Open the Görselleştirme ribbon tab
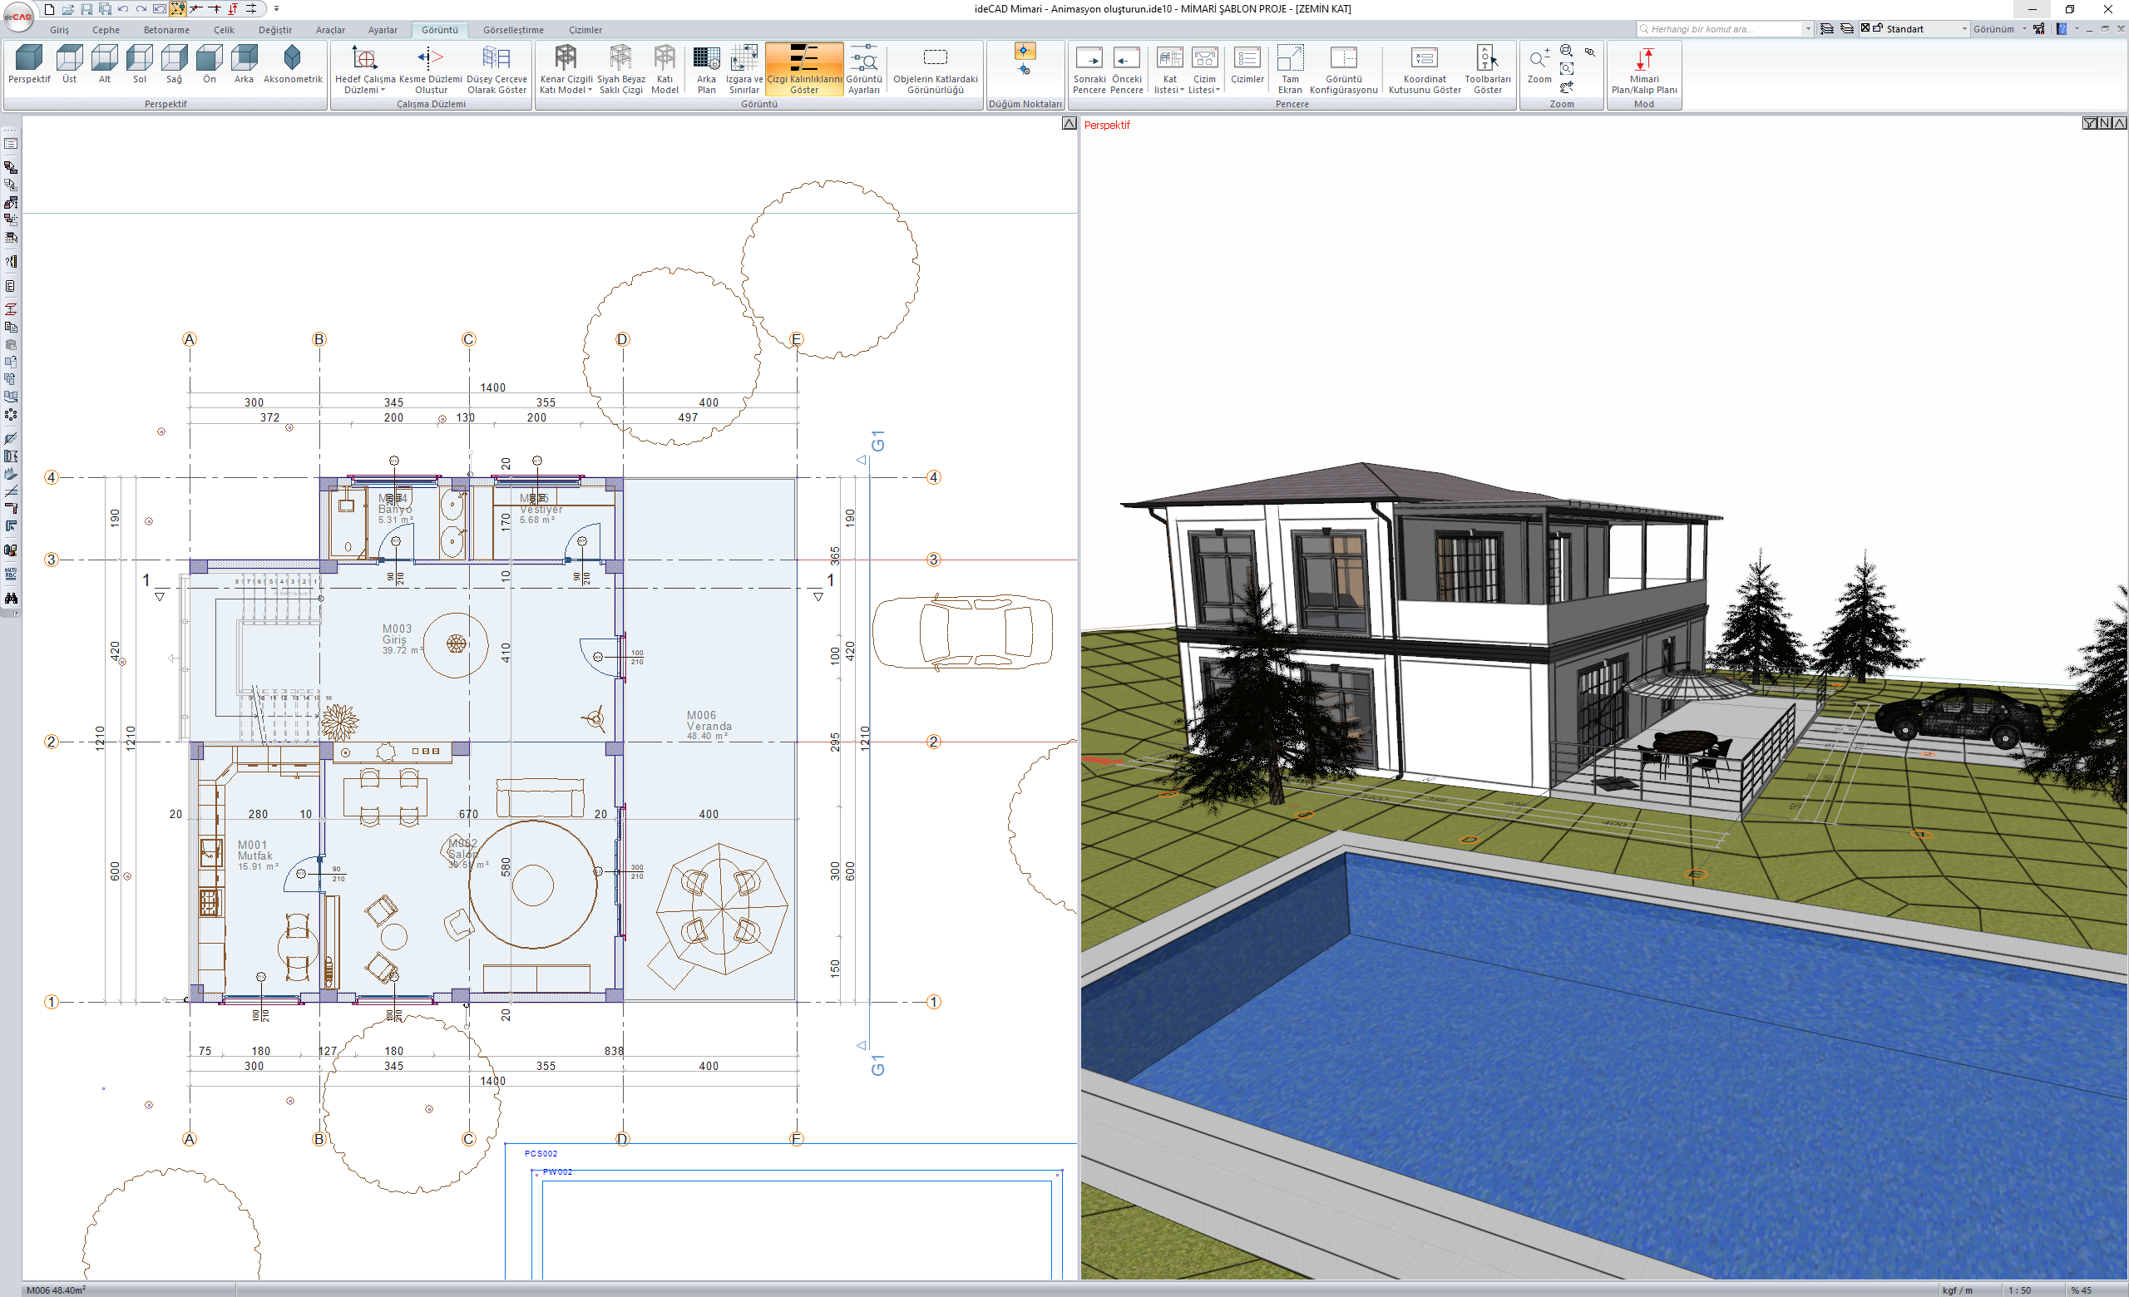The height and width of the screenshot is (1297, 2129). pos(512,30)
